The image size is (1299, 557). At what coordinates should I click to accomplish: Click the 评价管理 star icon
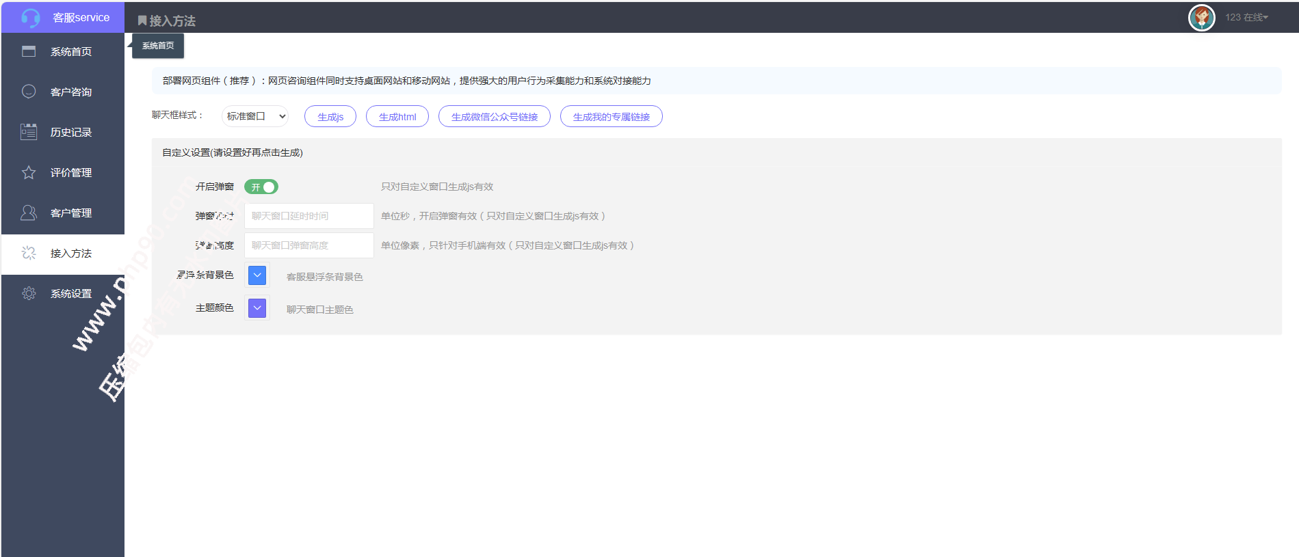[29, 172]
